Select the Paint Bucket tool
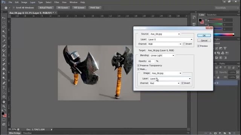241x135 pixels. [4, 69]
